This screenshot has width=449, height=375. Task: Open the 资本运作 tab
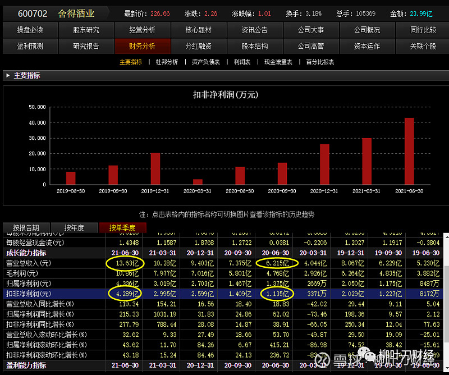(367, 46)
